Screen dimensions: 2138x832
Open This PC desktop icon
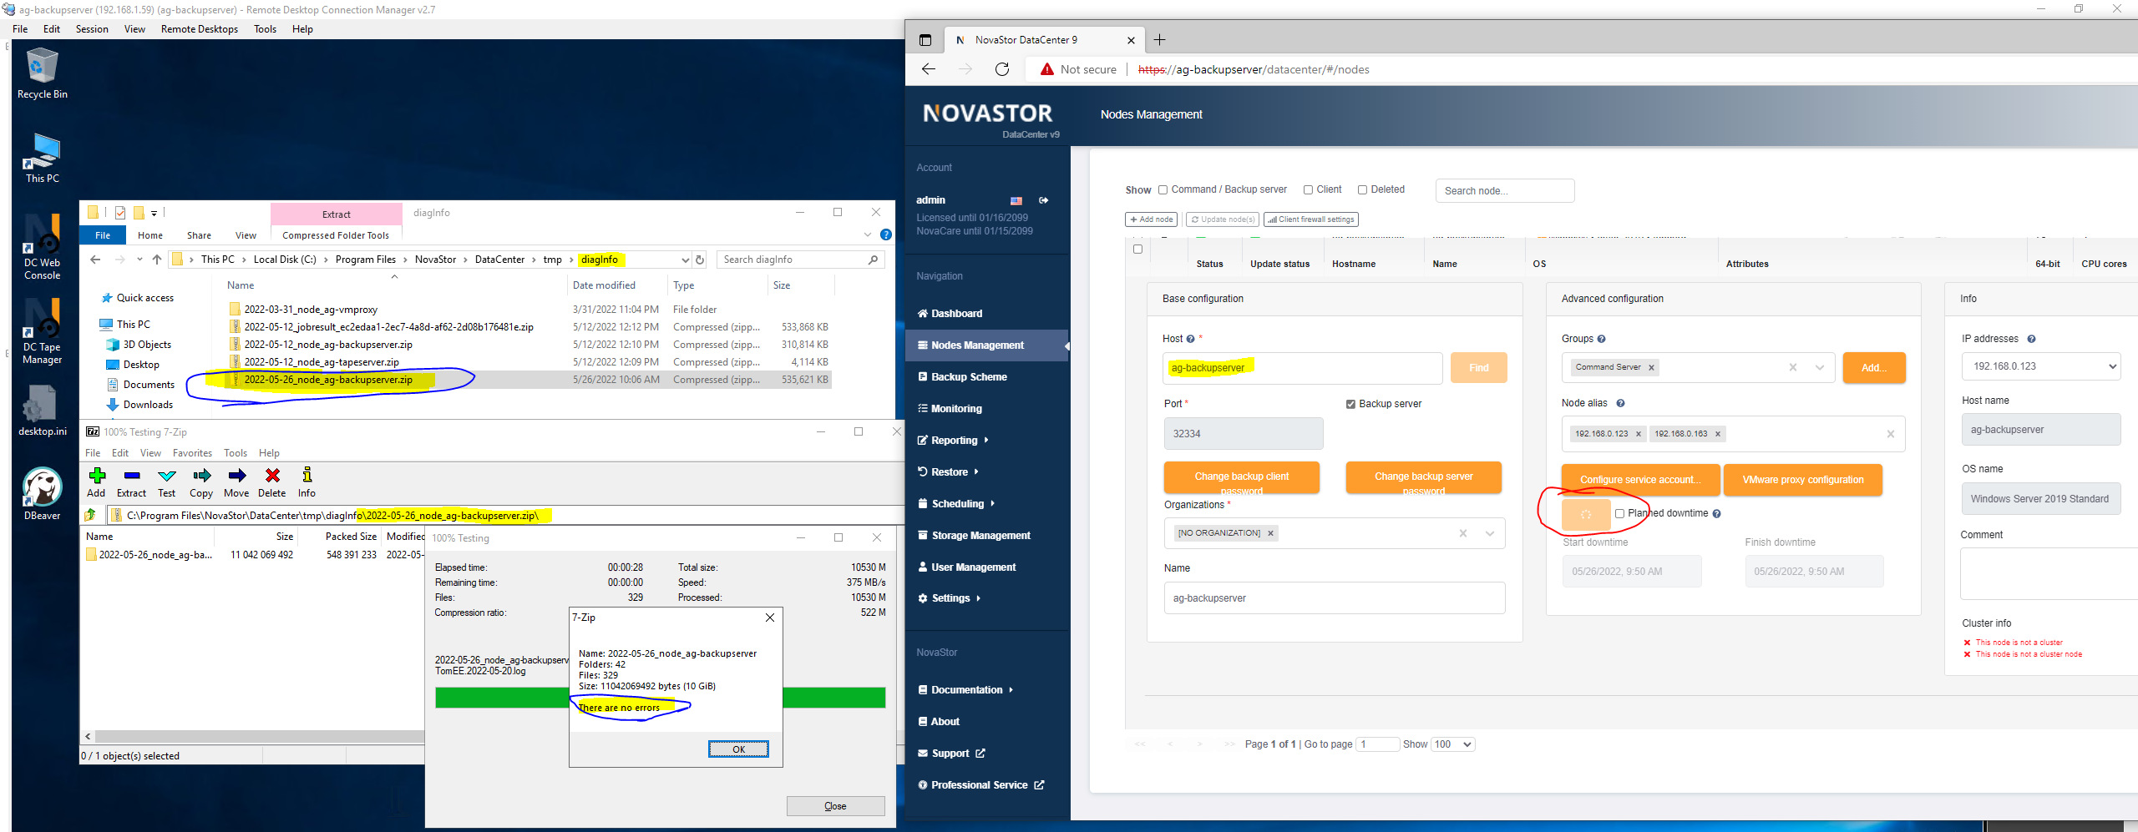[42, 158]
